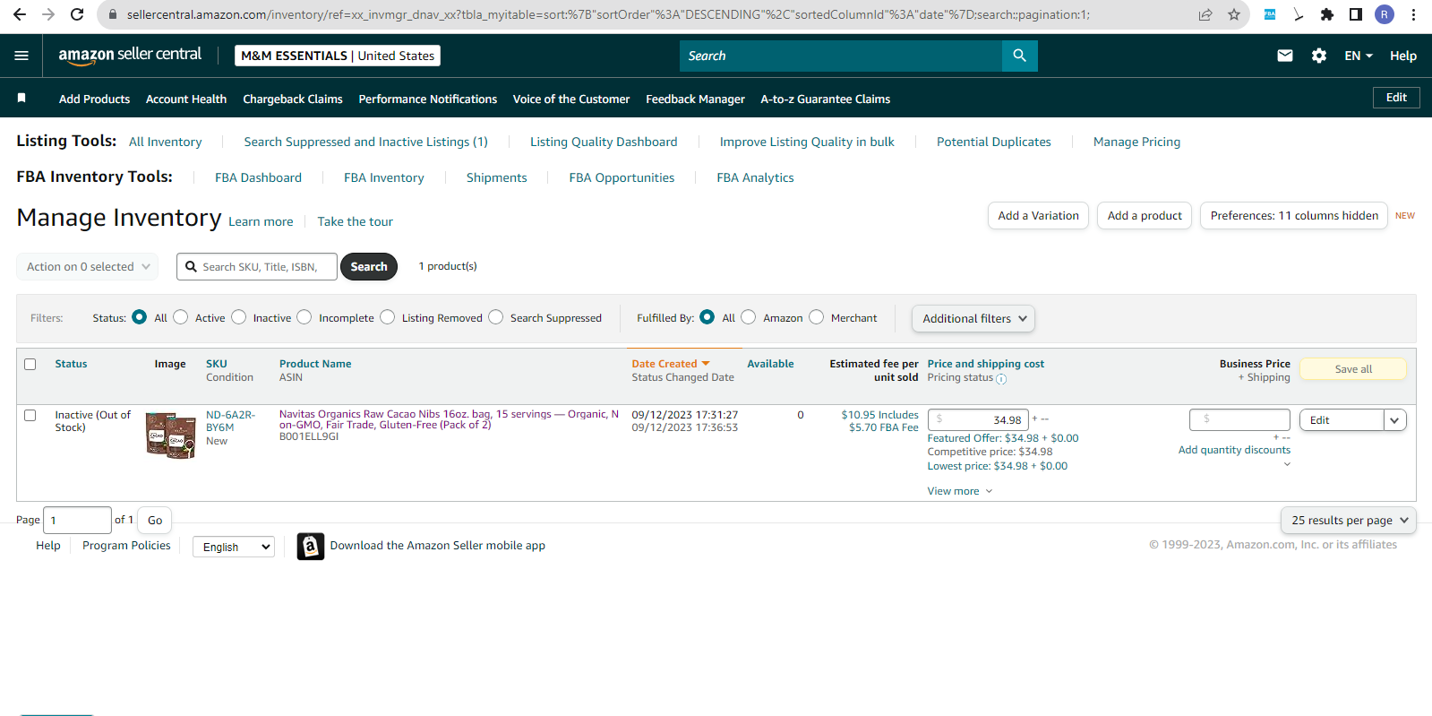
Task: Select the Incomplete status filter
Action: [304, 317]
